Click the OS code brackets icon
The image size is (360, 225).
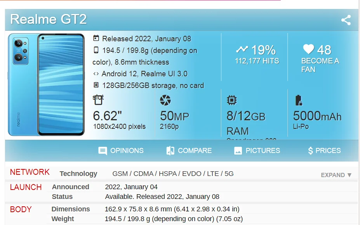pyautogui.click(x=96, y=74)
